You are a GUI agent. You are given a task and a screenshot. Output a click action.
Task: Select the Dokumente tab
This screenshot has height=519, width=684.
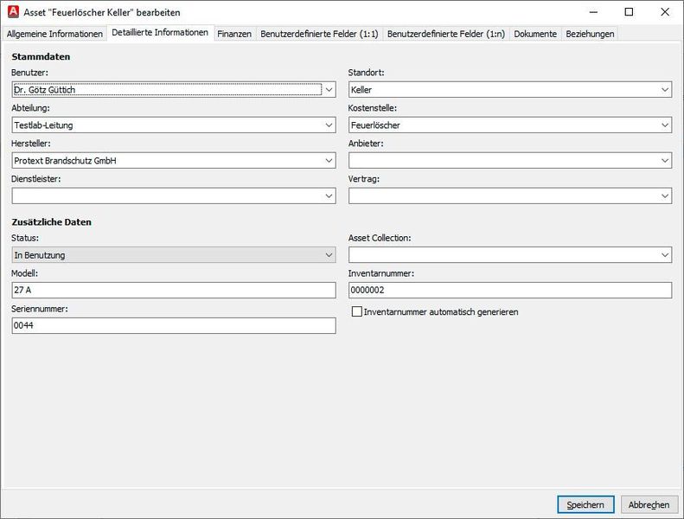click(535, 34)
